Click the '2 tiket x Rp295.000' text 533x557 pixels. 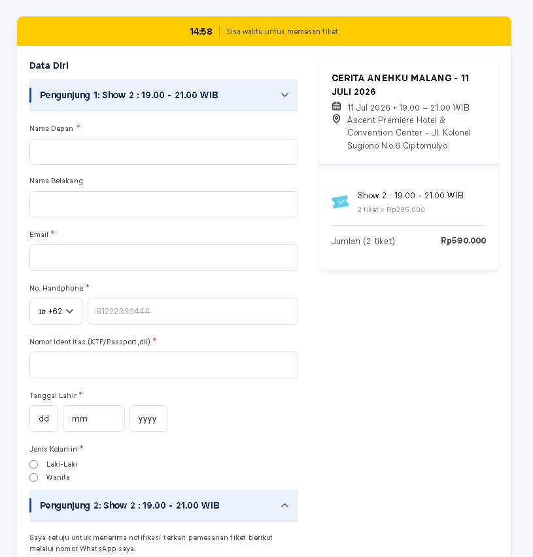pyautogui.click(x=391, y=209)
